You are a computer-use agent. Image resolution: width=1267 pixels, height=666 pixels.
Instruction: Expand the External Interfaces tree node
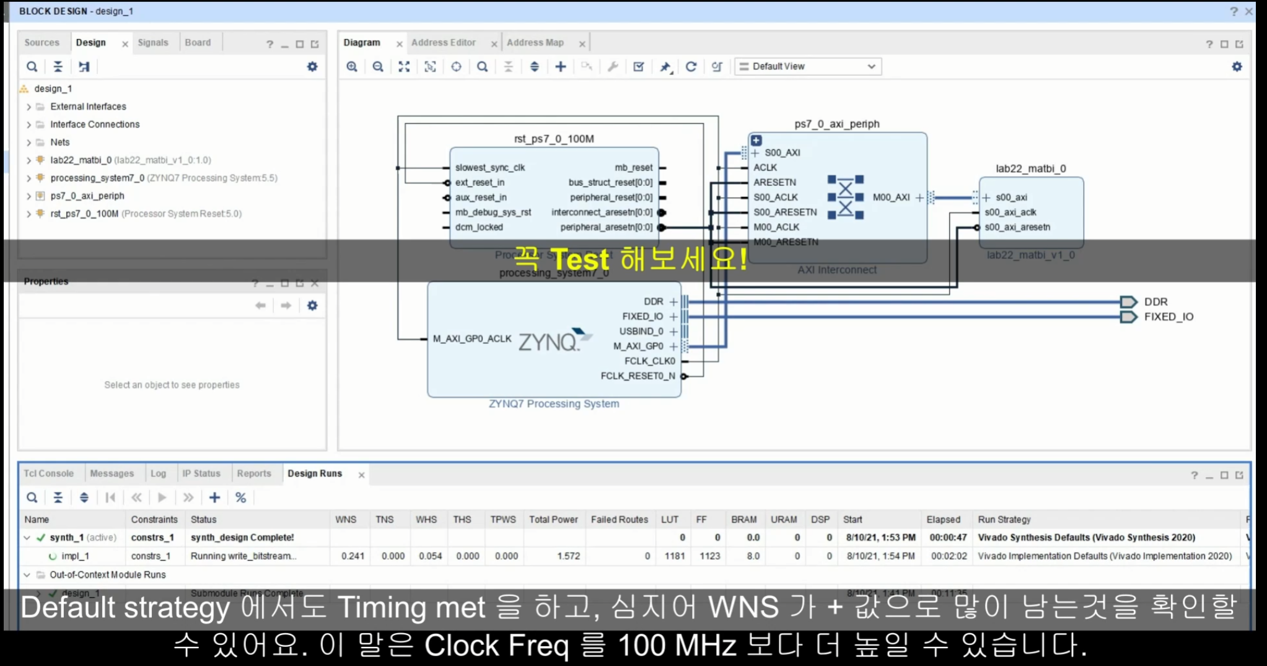pos(28,107)
